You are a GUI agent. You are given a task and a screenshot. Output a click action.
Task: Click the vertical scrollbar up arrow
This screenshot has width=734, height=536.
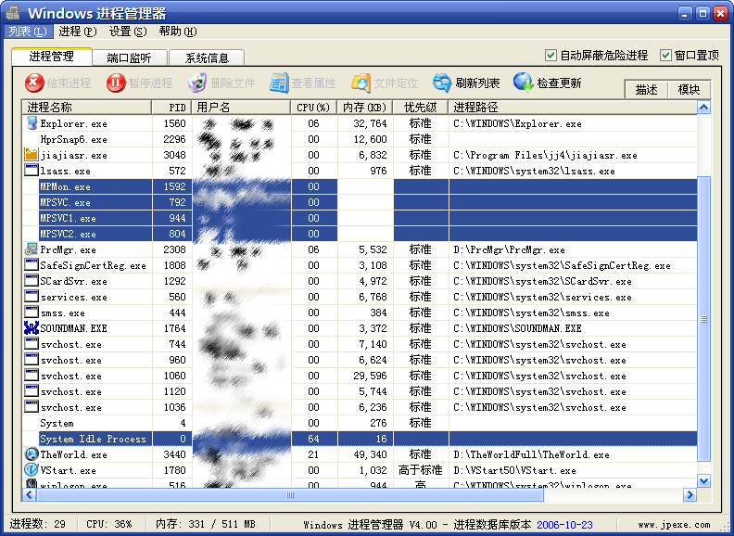(x=703, y=108)
